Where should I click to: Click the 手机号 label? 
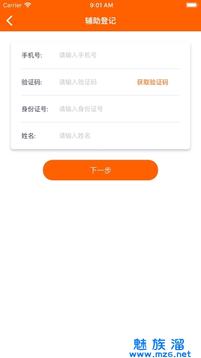[x=32, y=55]
